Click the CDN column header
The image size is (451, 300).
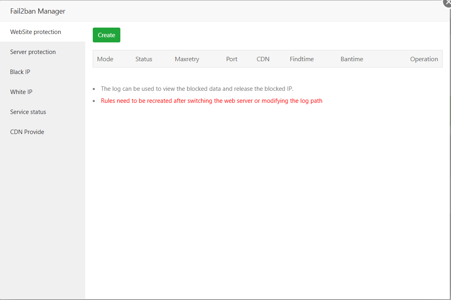(x=263, y=59)
